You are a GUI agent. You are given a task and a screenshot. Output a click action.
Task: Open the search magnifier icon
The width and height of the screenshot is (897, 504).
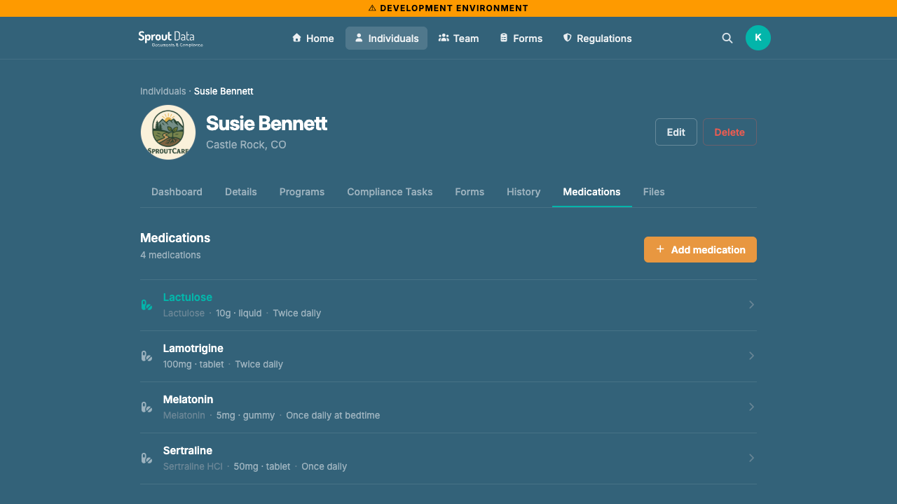pos(727,38)
